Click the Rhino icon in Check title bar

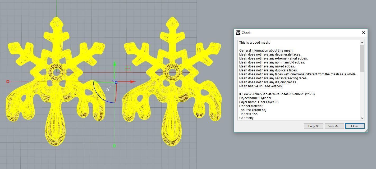tap(238, 33)
